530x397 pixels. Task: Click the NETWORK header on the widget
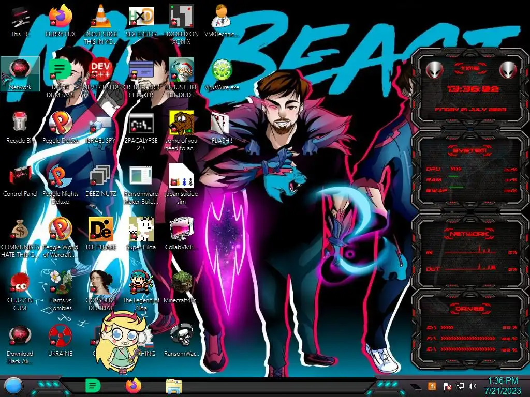(x=470, y=234)
